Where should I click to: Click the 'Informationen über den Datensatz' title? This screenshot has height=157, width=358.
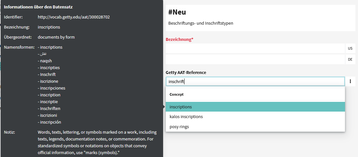point(38,7)
